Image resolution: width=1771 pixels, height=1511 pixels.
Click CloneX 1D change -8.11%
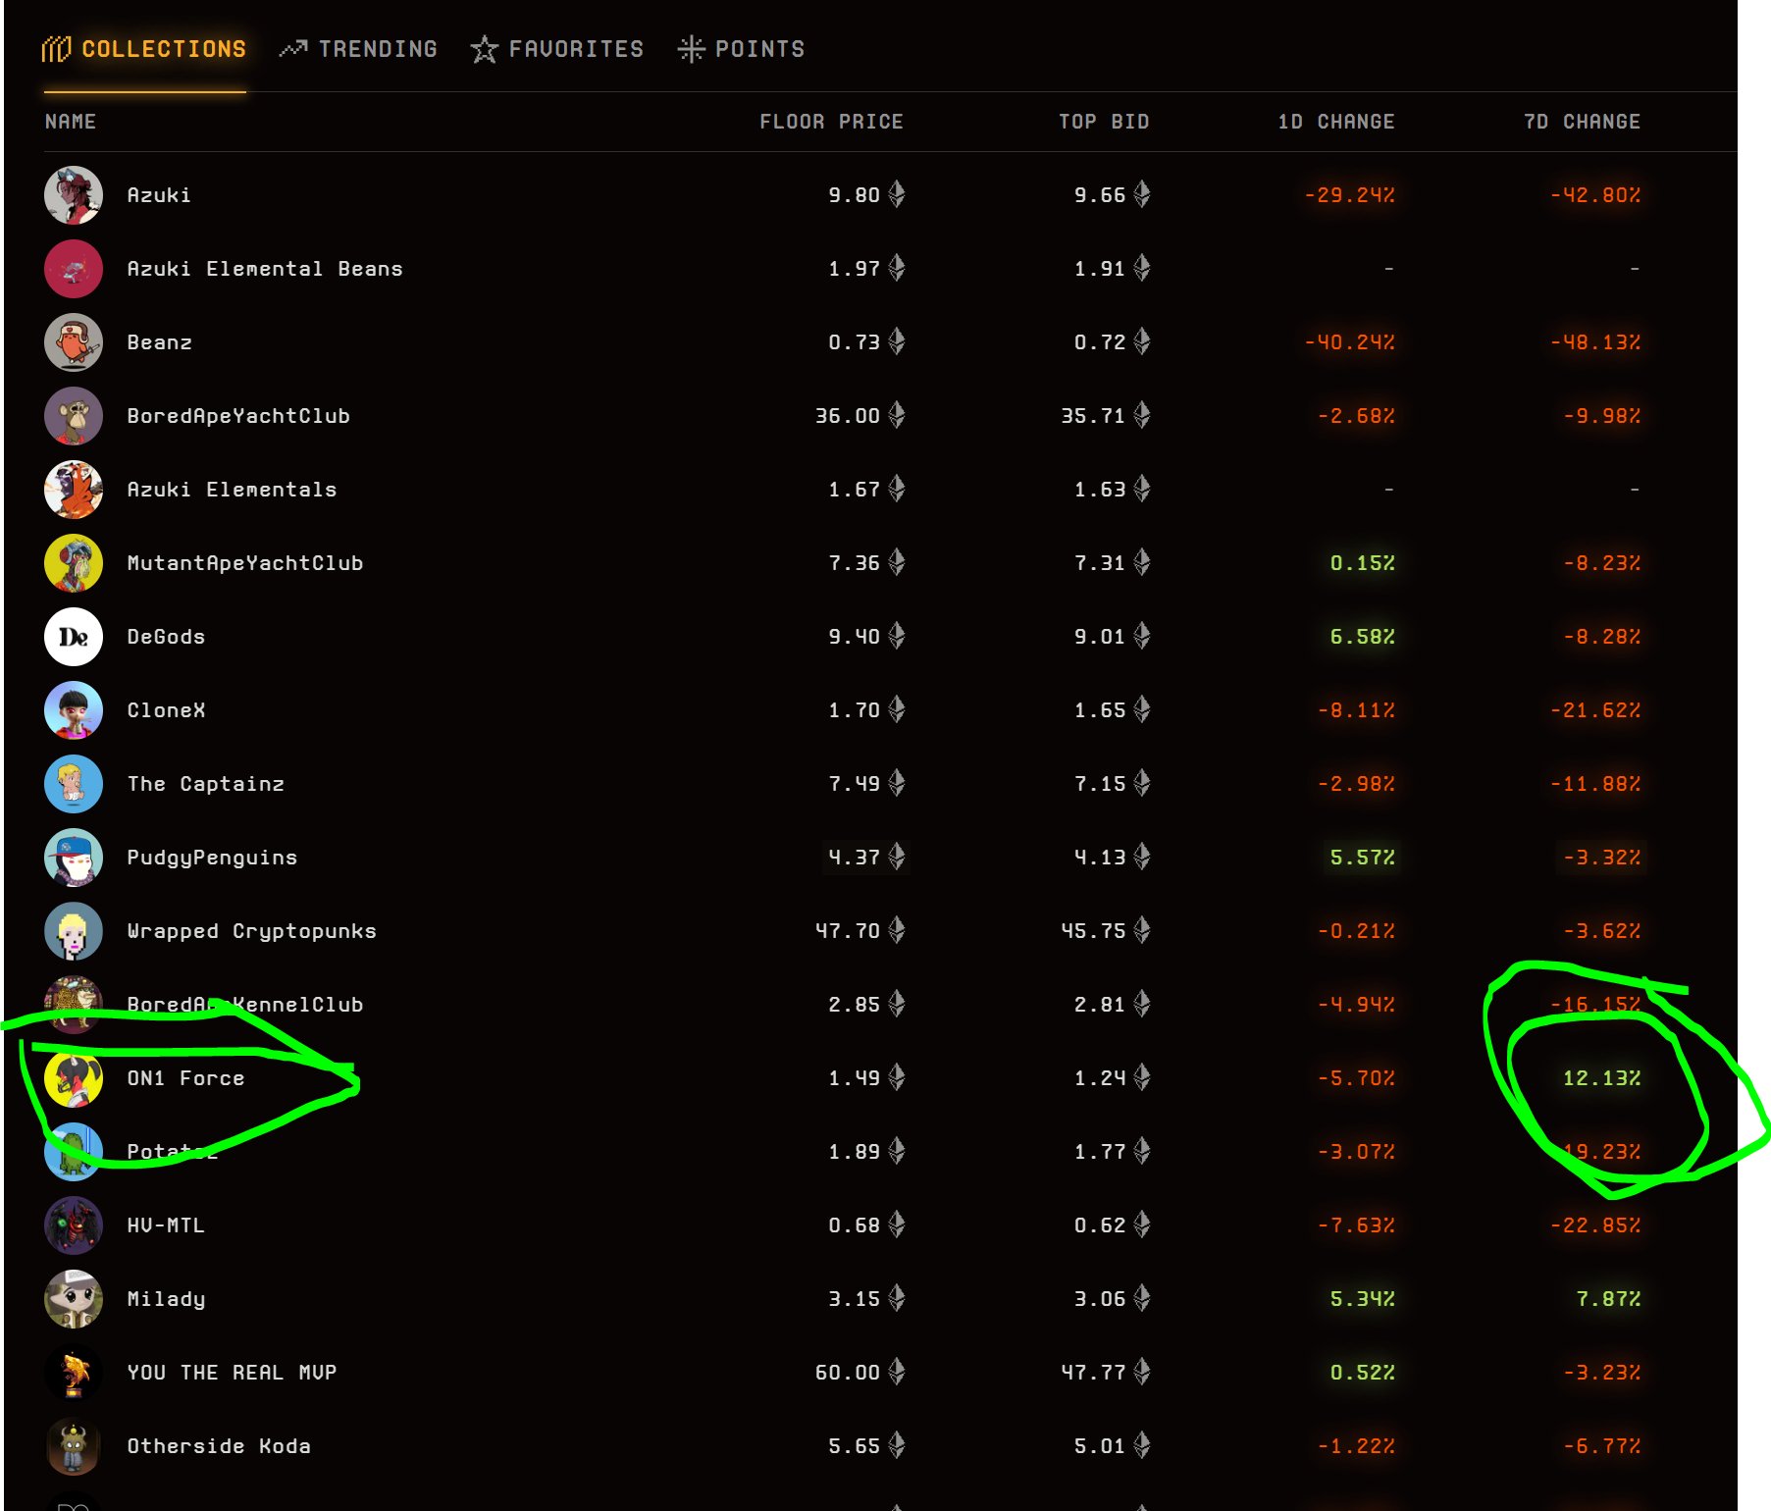(1356, 710)
